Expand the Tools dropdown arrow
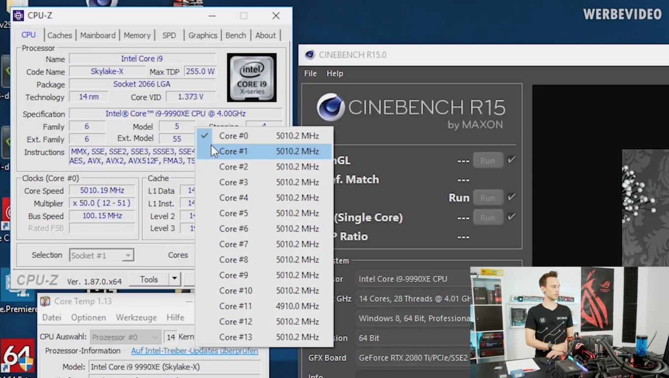Screen dimensions: 669x378 tap(174, 280)
